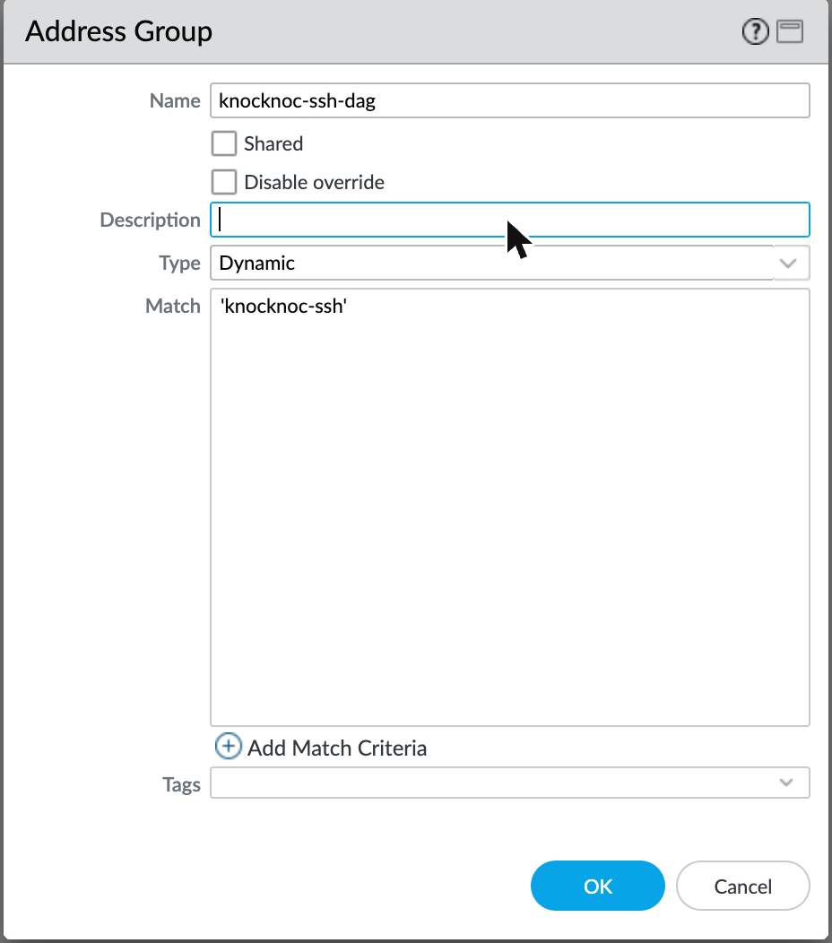Click the Match criteria text area
Image resolution: width=832 pixels, height=943 pixels.
509,507
